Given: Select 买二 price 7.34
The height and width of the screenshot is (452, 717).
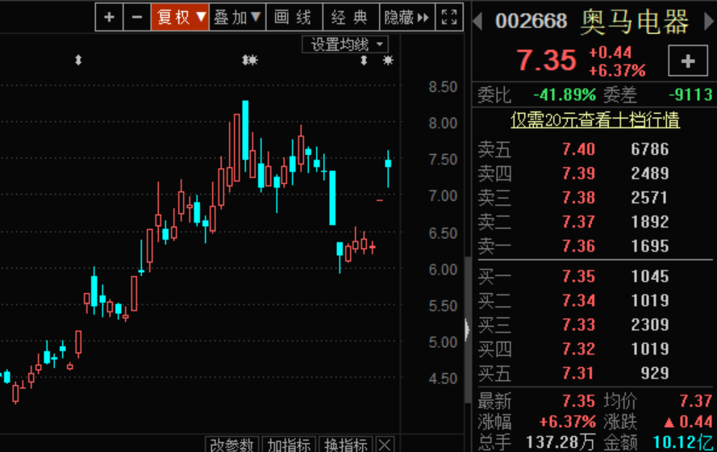Looking at the screenshot, I should pyautogui.click(x=578, y=300).
